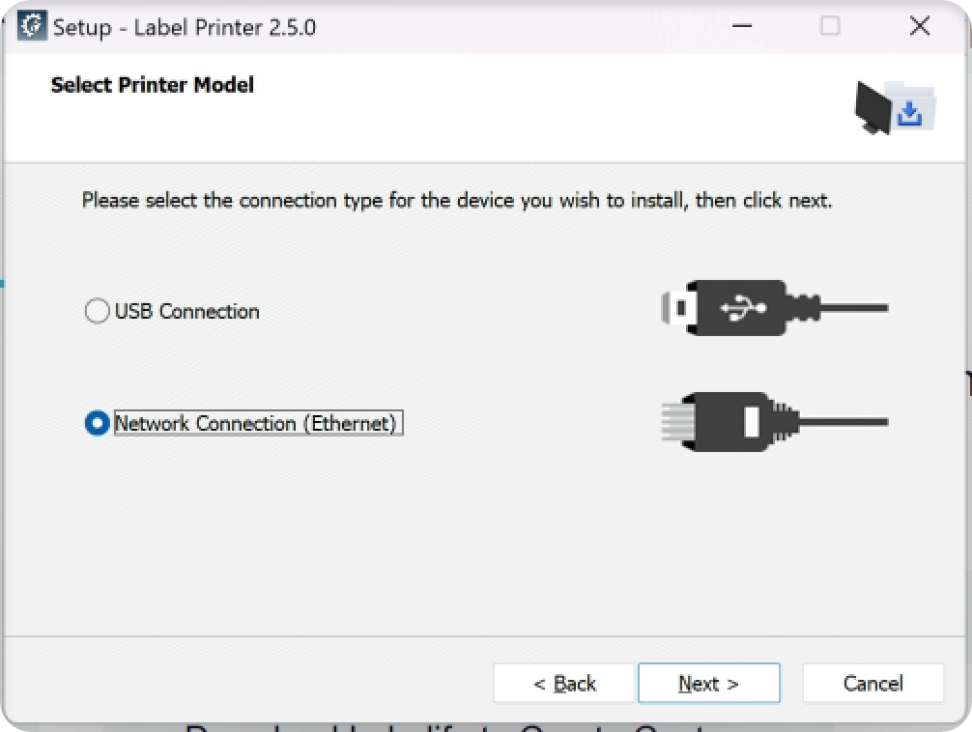972x732 pixels.
Task: Go Back to previous setup page
Action: point(564,683)
